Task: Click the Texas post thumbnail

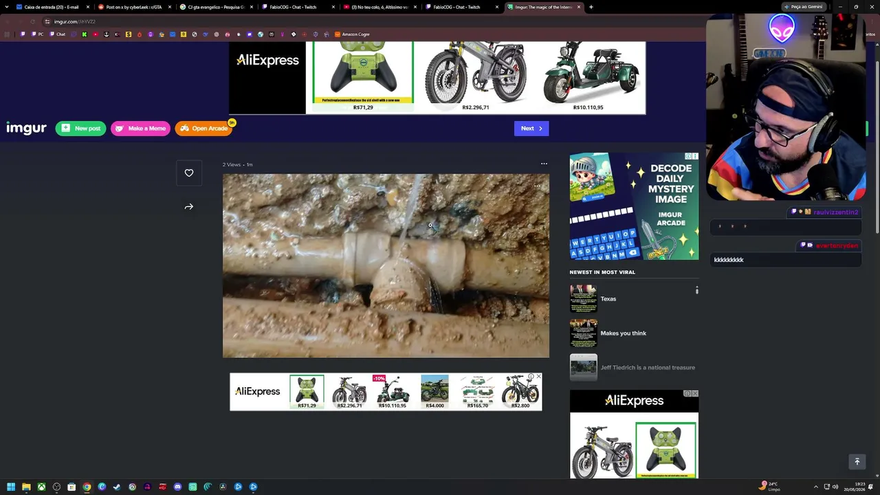Action: [x=583, y=298]
